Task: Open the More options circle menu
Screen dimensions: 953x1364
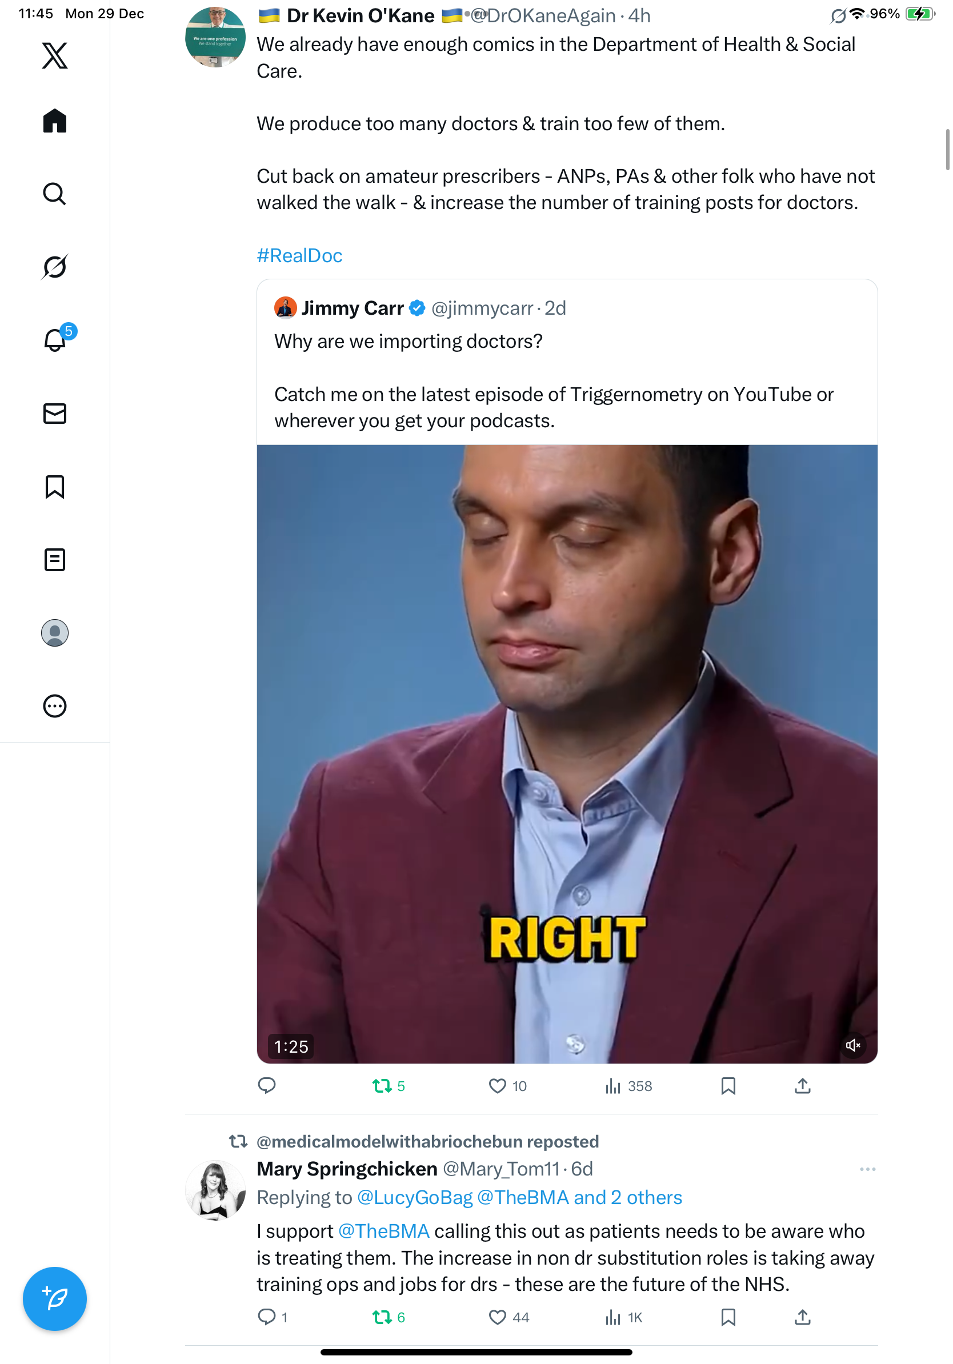Action: (55, 706)
